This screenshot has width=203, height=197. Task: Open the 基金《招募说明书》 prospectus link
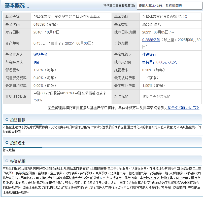pos(183,108)
